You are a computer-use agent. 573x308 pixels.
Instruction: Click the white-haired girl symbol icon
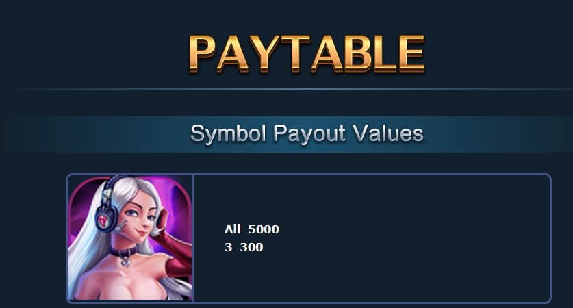point(129,238)
